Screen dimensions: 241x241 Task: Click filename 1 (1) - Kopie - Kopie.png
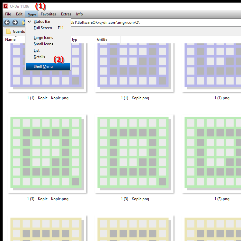[x=48, y=98]
